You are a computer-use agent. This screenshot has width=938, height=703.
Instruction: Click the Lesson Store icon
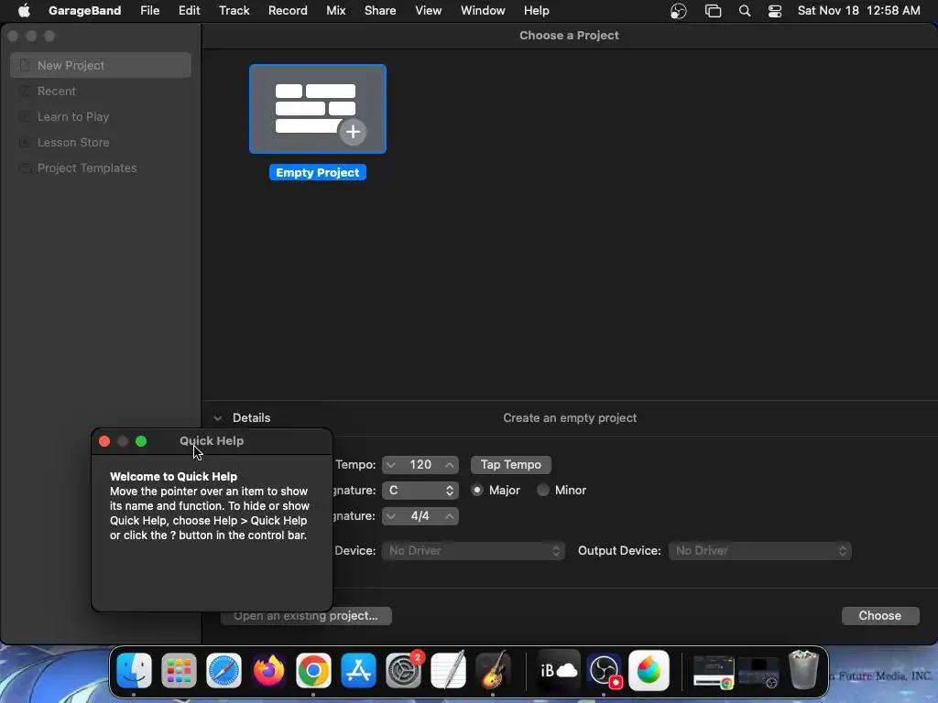click(x=25, y=142)
